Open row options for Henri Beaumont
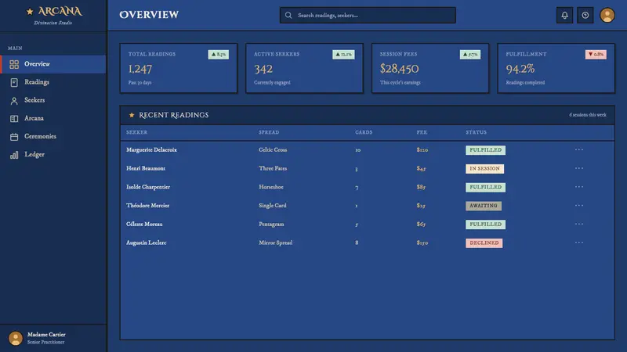The width and height of the screenshot is (627, 352). (x=579, y=168)
